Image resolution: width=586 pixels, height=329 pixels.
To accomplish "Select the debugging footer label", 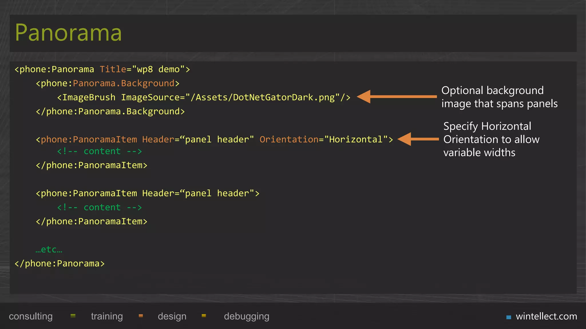I will [246, 316].
